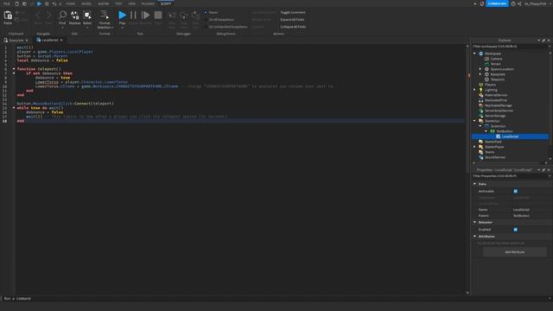The height and width of the screenshot is (311, 553).
Task: Collapse the ScreenGui node
Action: [x=480, y=126]
